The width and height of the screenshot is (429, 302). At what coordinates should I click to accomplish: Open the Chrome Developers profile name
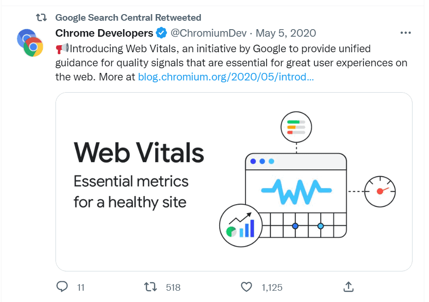(x=104, y=33)
